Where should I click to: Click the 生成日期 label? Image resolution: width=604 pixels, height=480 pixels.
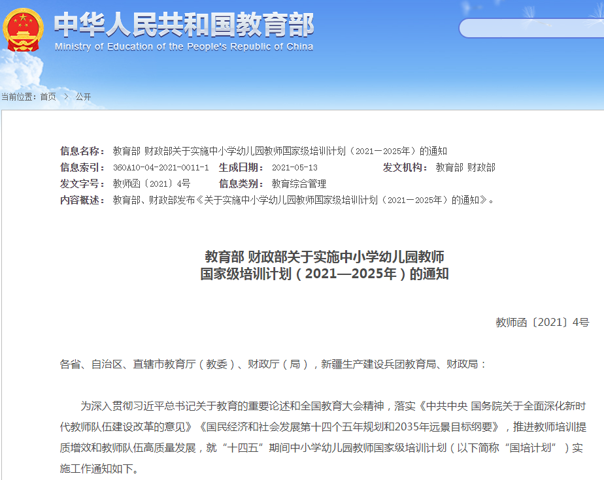point(241,167)
